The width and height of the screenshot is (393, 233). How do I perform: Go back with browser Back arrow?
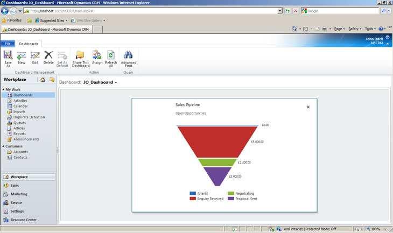tap(5, 11)
